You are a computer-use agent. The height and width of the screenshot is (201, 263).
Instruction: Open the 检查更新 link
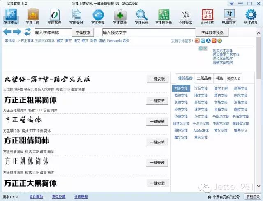81,196
